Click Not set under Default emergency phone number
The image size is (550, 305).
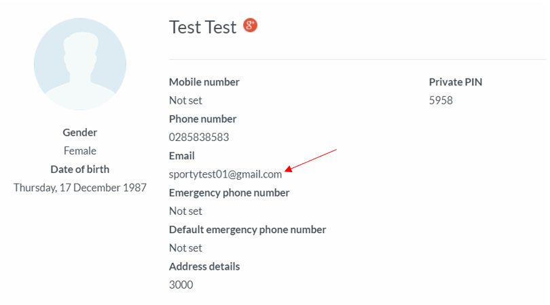pyautogui.click(x=185, y=248)
